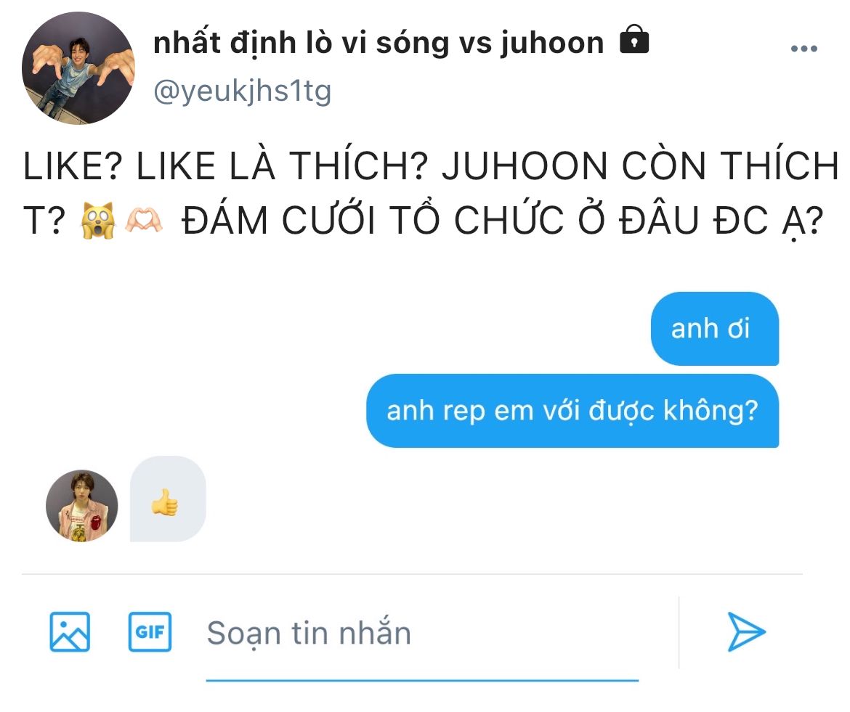
Task: Click the heart hands emoji in tweet
Action: click(144, 221)
